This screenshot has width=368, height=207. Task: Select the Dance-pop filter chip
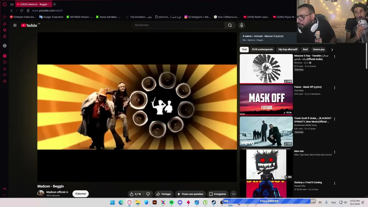click(x=319, y=49)
